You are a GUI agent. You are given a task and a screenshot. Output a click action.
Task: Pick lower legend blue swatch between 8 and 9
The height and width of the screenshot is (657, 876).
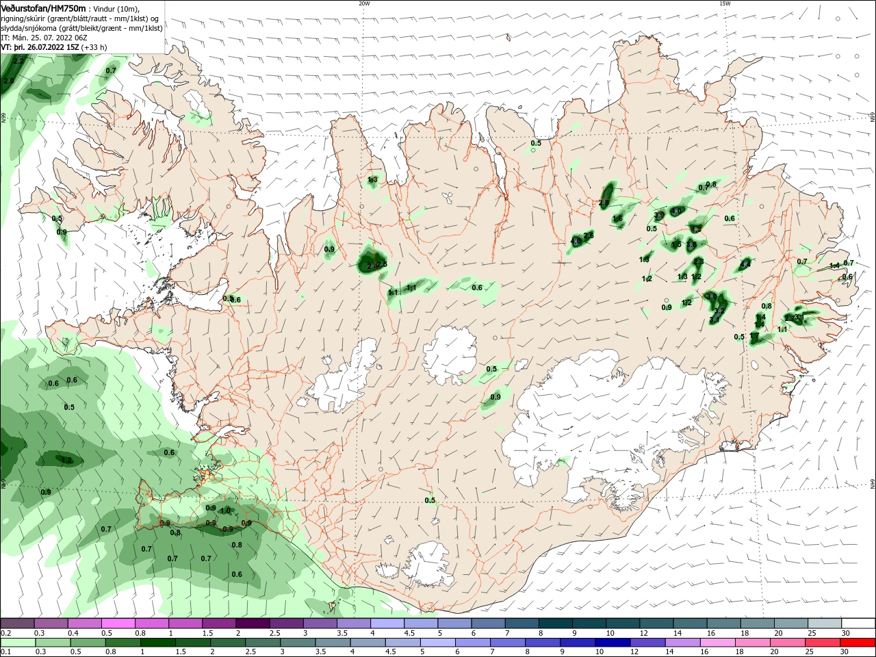543,643
